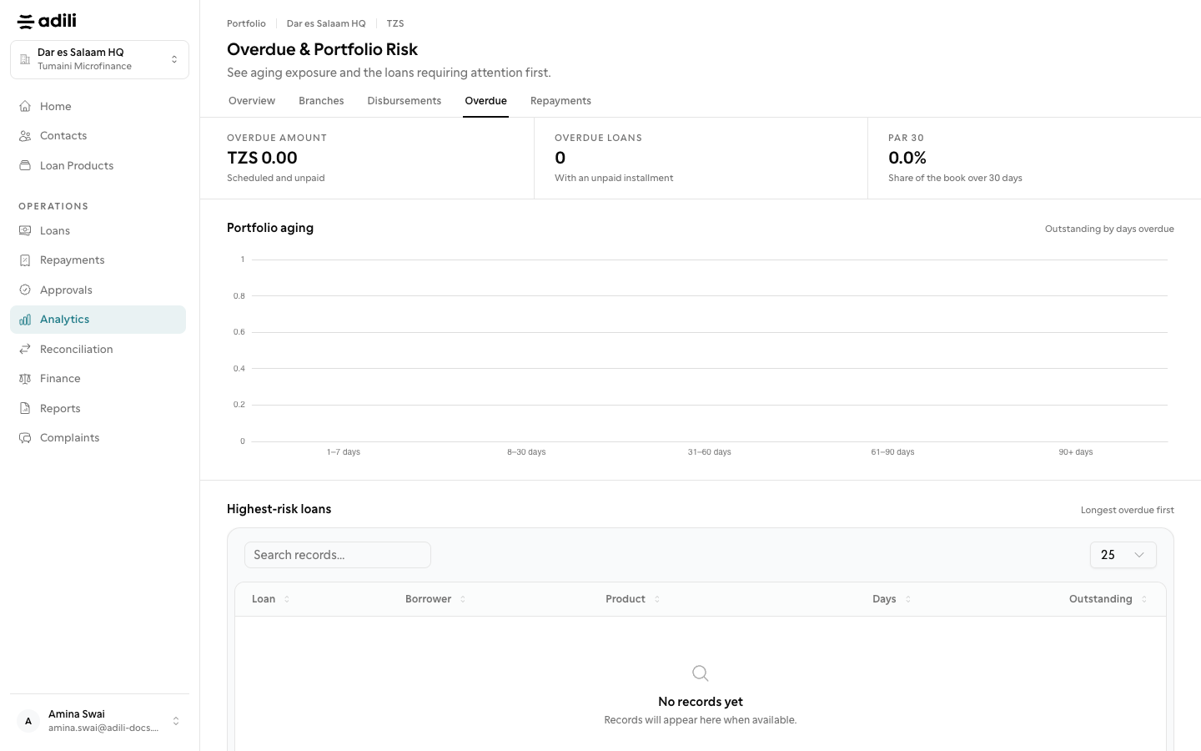
Task: Click the Approvals checkmark icon
Action: [25, 290]
